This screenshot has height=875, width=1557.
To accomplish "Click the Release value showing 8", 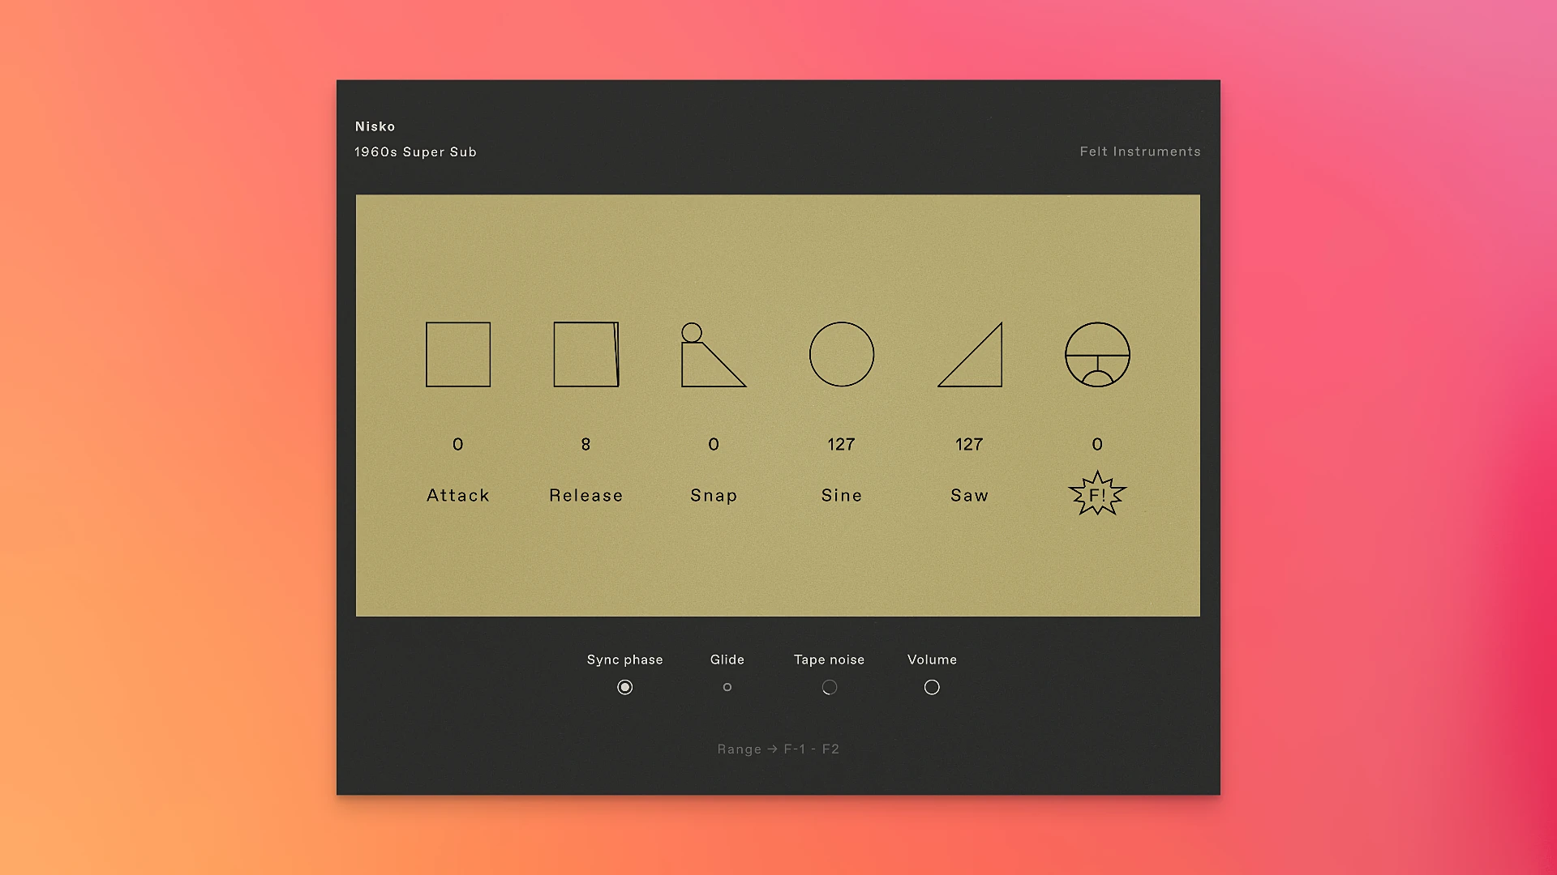I will pos(585,444).
